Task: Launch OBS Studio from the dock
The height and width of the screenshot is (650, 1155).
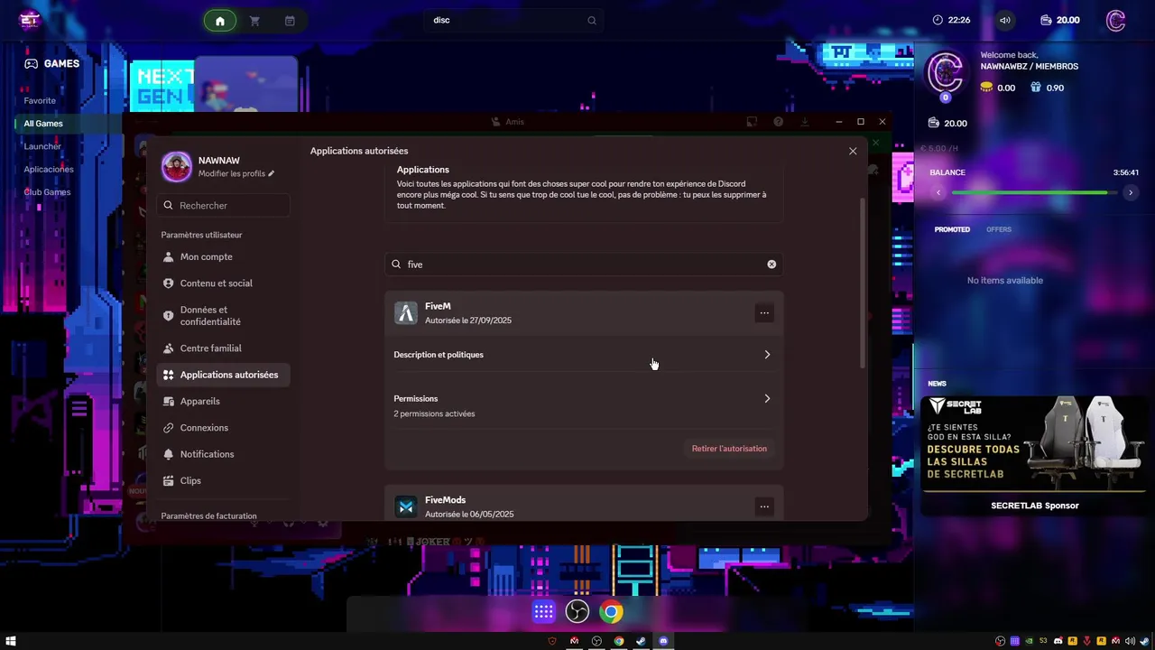Action: click(x=577, y=612)
